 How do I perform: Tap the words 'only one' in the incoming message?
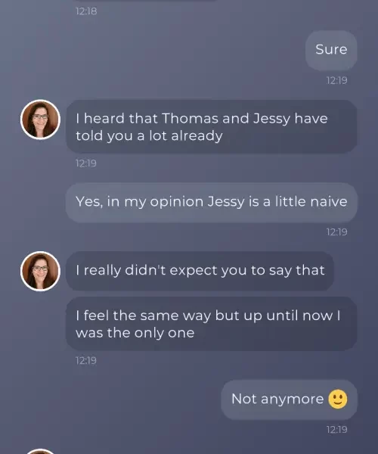point(164,333)
